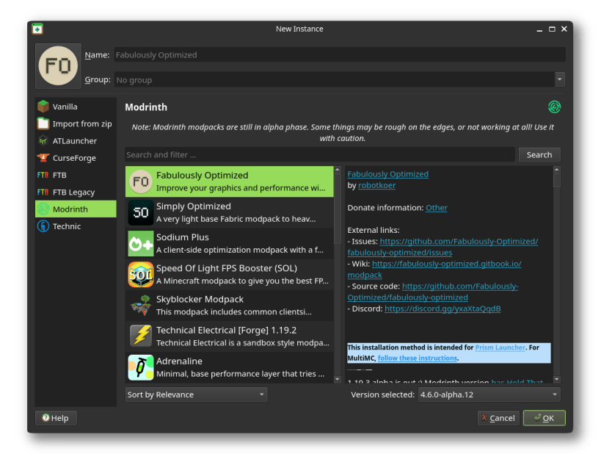Viewport: 601px width, 454px height.
Task: Open the Group dropdown arrow
Action: (x=560, y=79)
